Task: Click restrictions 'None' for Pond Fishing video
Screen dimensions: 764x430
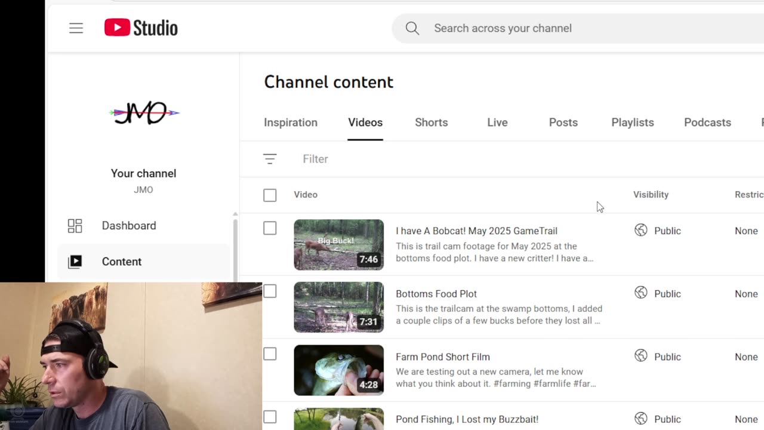Action: (746, 419)
